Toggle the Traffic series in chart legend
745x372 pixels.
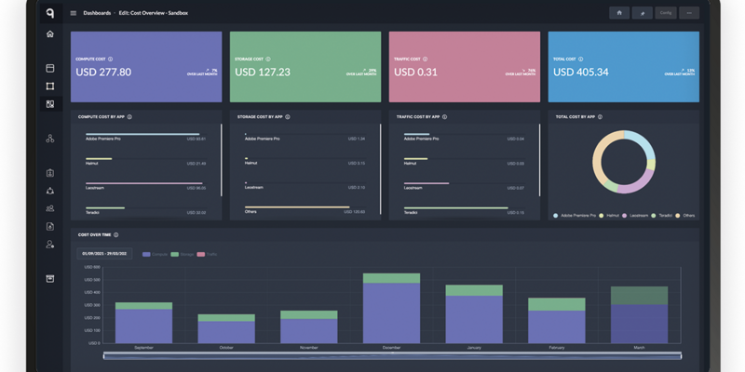pyautogui.click(x=207, y=254)
